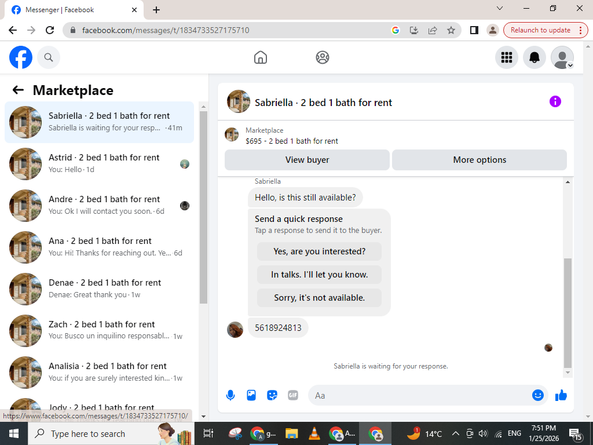Open the tab search chevron
The width and height of the screenshot is (593, 445).
500,8
